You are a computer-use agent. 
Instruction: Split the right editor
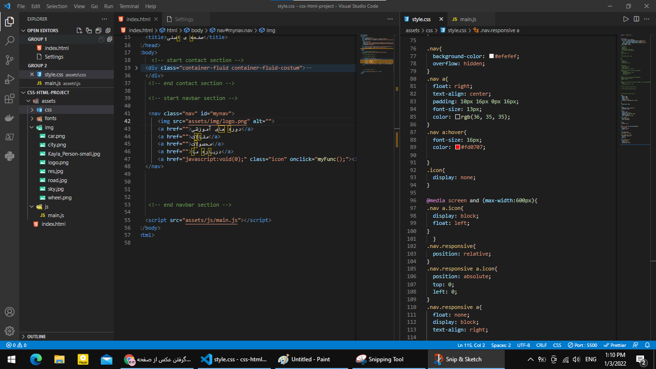coord(636,19)
